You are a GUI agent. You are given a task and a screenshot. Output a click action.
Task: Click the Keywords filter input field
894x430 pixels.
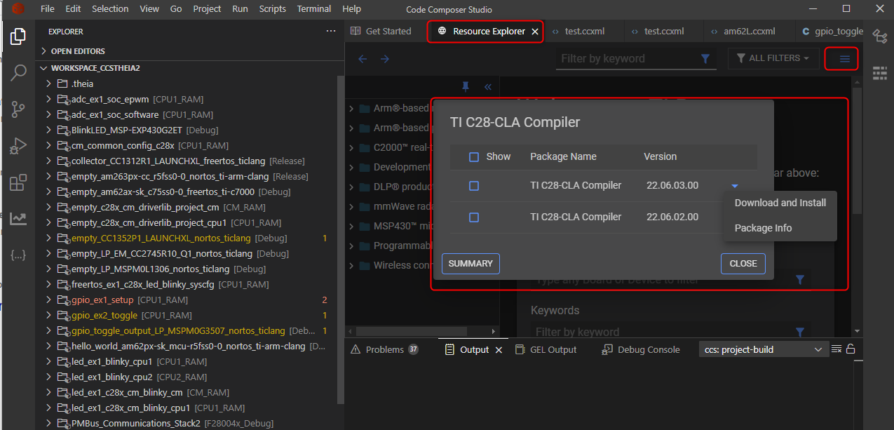[x=663, y=332]
